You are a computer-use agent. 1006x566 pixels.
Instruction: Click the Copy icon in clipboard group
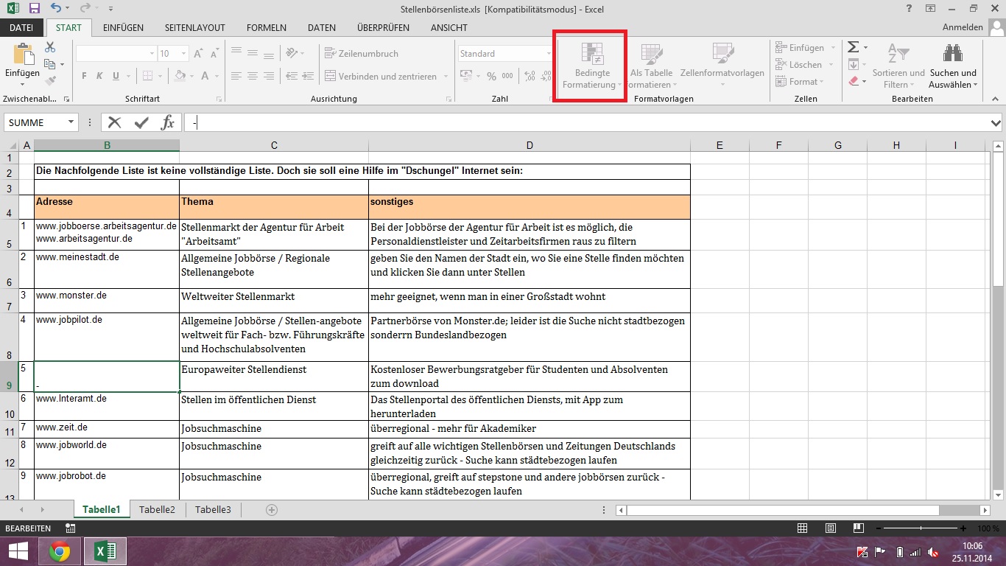(x=50, y=64)
